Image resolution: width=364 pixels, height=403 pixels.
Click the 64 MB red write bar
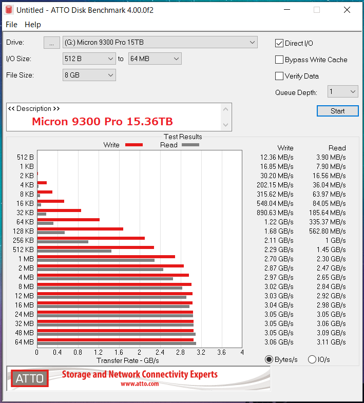116,340
